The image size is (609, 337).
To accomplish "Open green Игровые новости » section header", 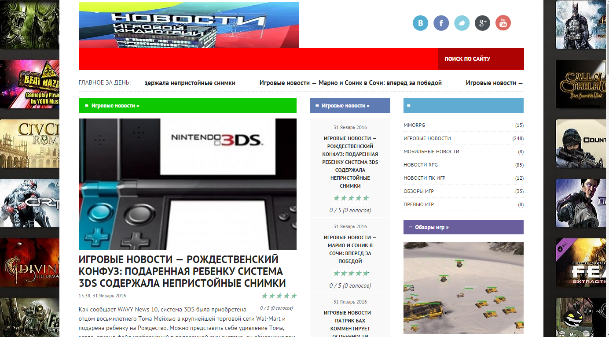I will [115, 106].
